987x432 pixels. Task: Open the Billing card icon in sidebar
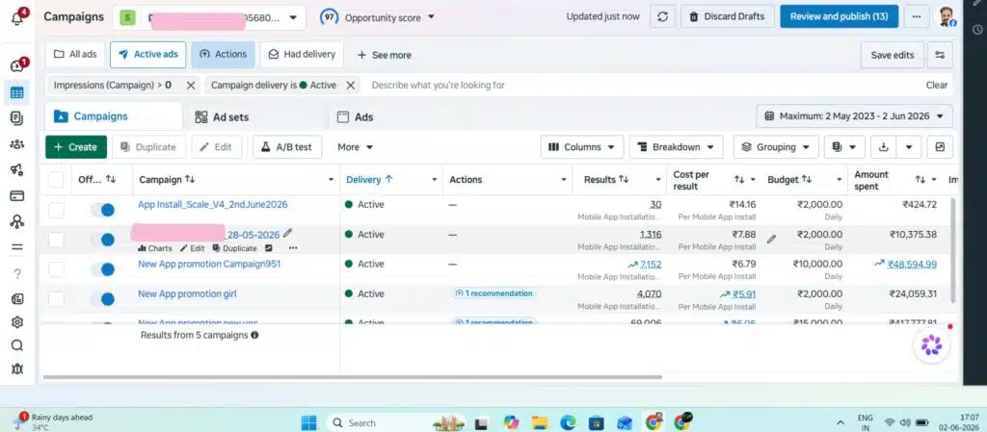[x=17, y=195]
